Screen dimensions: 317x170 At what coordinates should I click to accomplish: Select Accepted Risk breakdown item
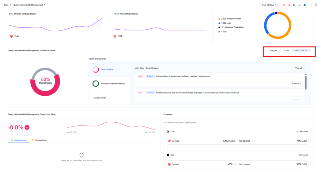coord(110,98)
